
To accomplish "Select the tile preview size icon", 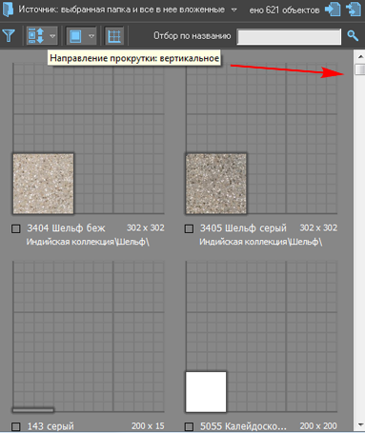I will click(x=75, y=36).
